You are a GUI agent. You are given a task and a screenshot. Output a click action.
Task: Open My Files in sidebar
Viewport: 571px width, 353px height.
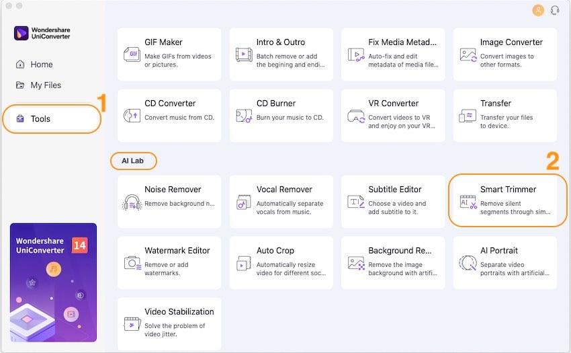(45, 85)
